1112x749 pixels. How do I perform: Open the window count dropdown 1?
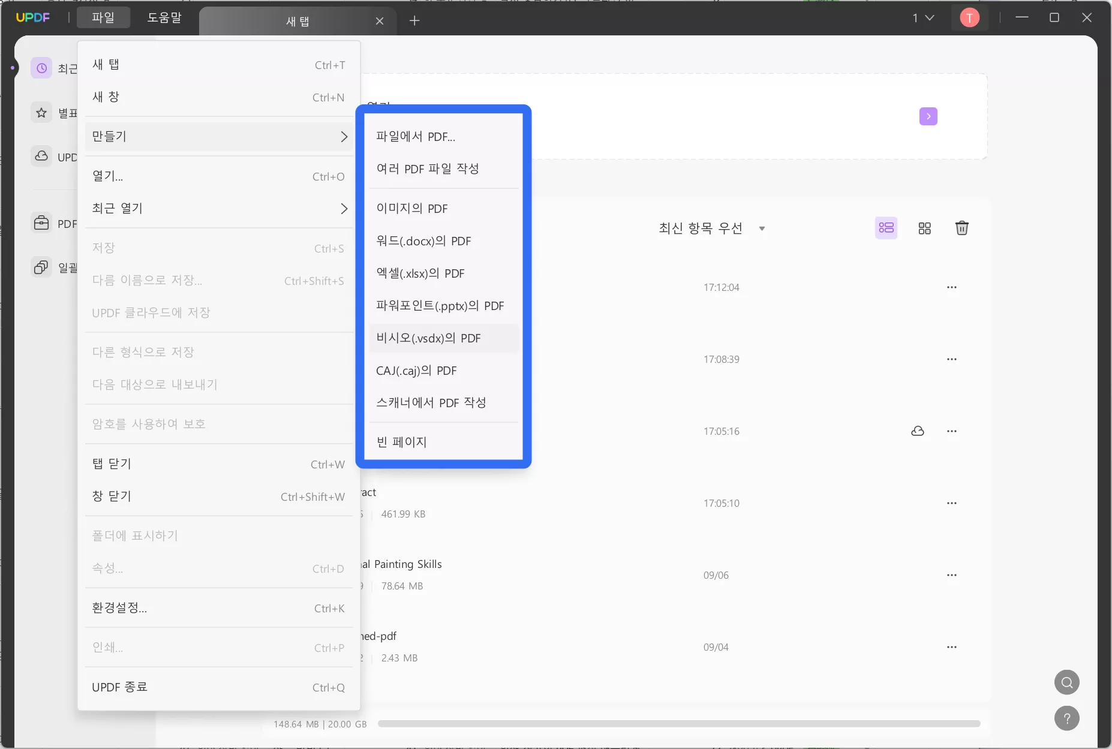coord(924,18)
